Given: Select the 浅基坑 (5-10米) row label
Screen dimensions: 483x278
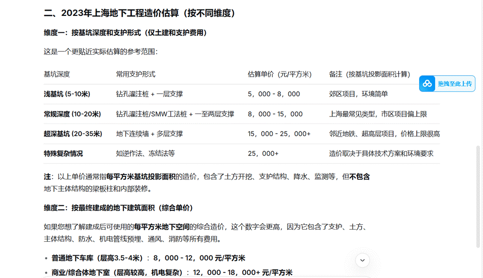Looking at the screenshot, I should tap(67, 94).
